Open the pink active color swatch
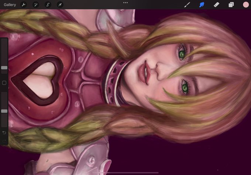This screenshot has height=175, width=251. tap(246, 5)
